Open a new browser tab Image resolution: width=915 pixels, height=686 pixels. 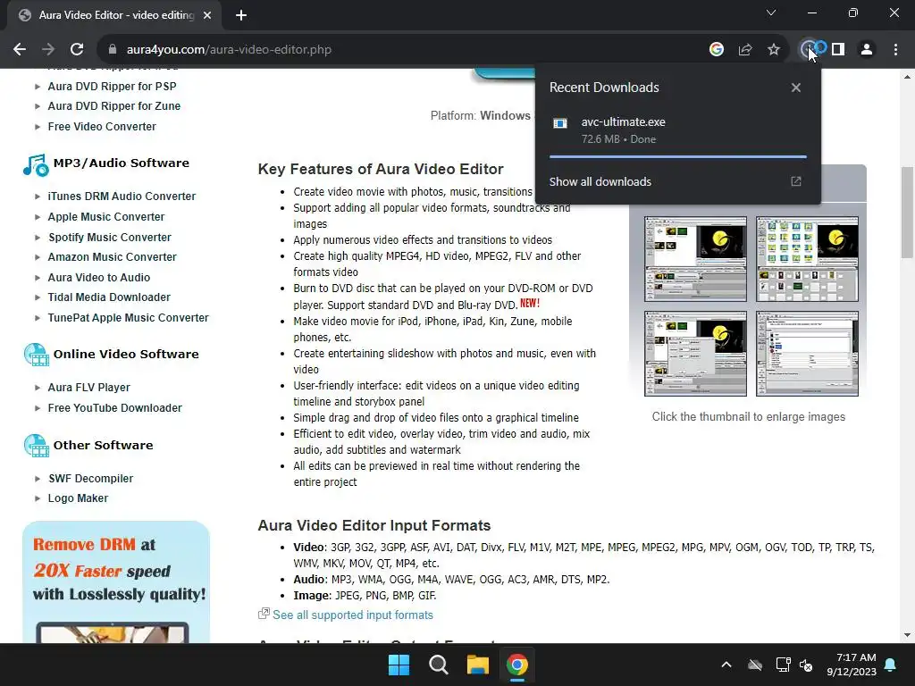coord(241,15)
